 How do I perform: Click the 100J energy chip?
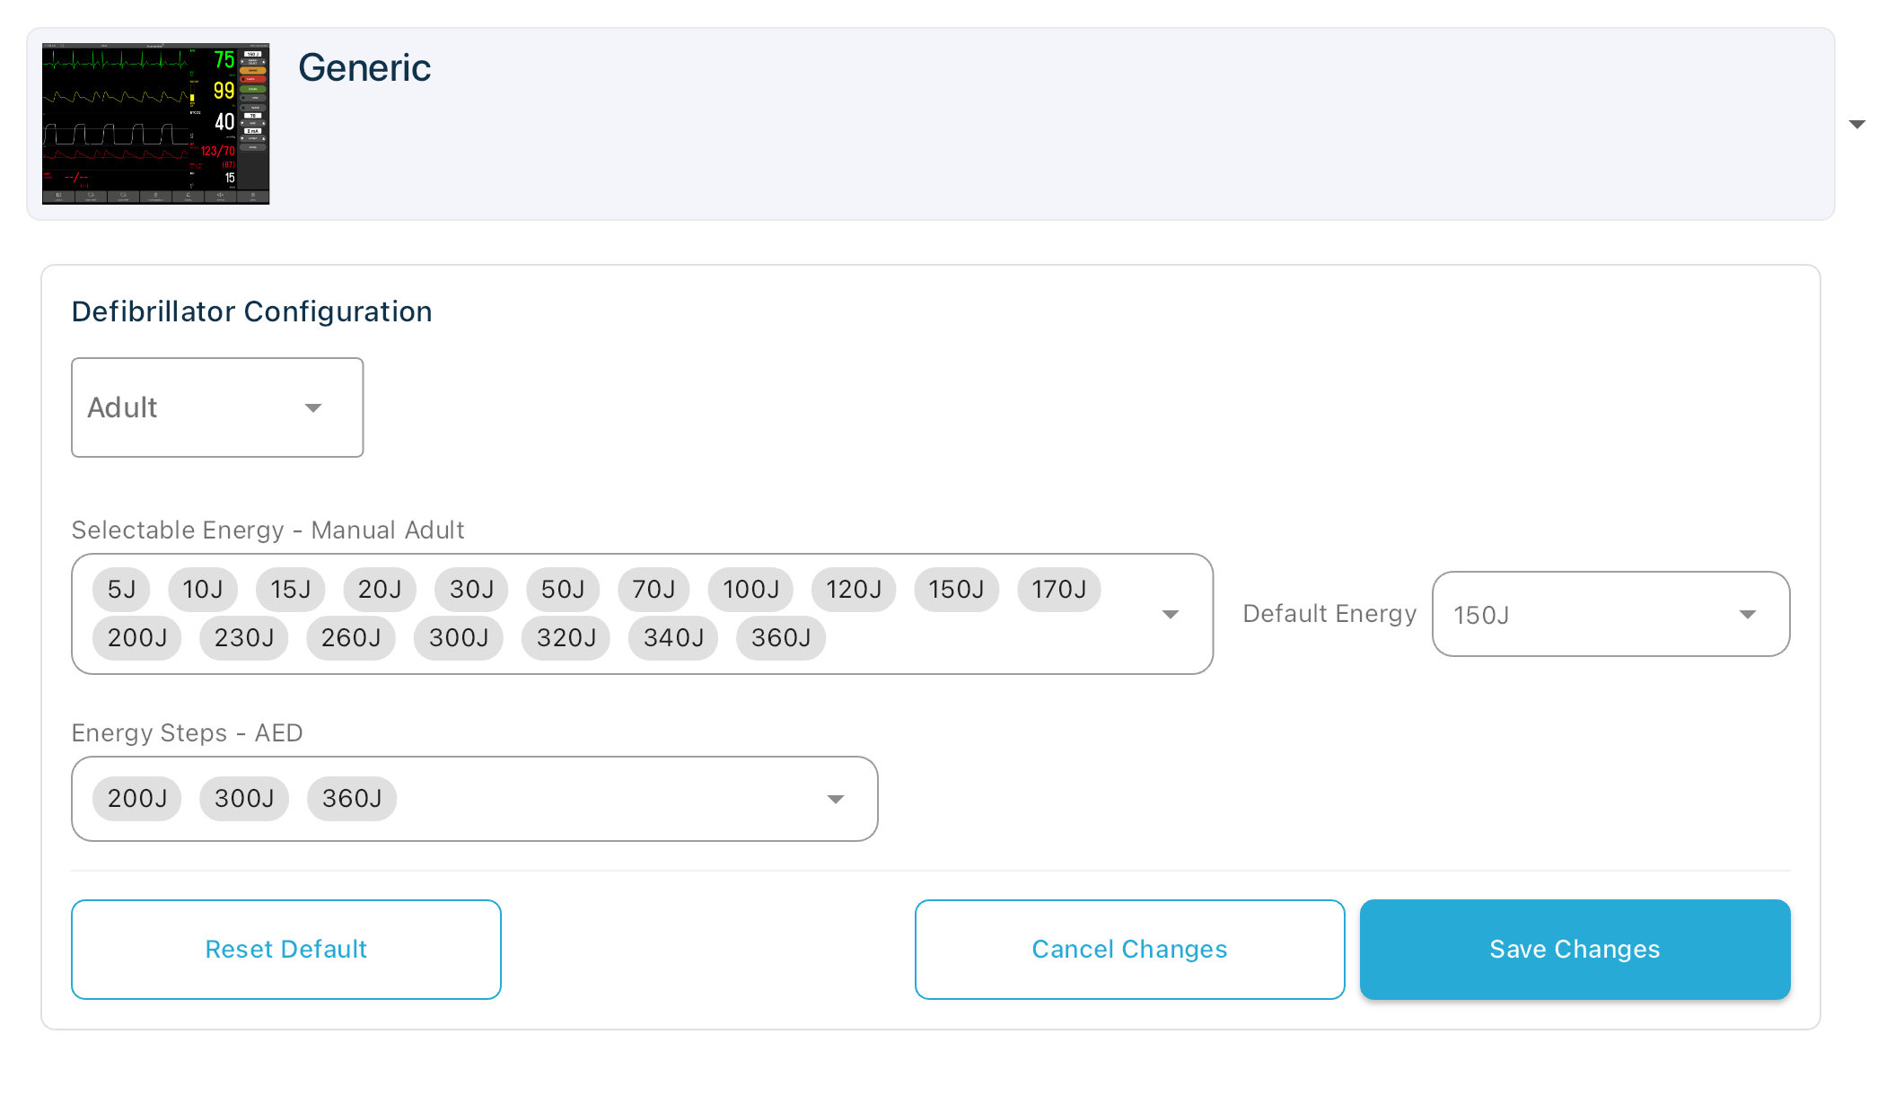[750, 590]
